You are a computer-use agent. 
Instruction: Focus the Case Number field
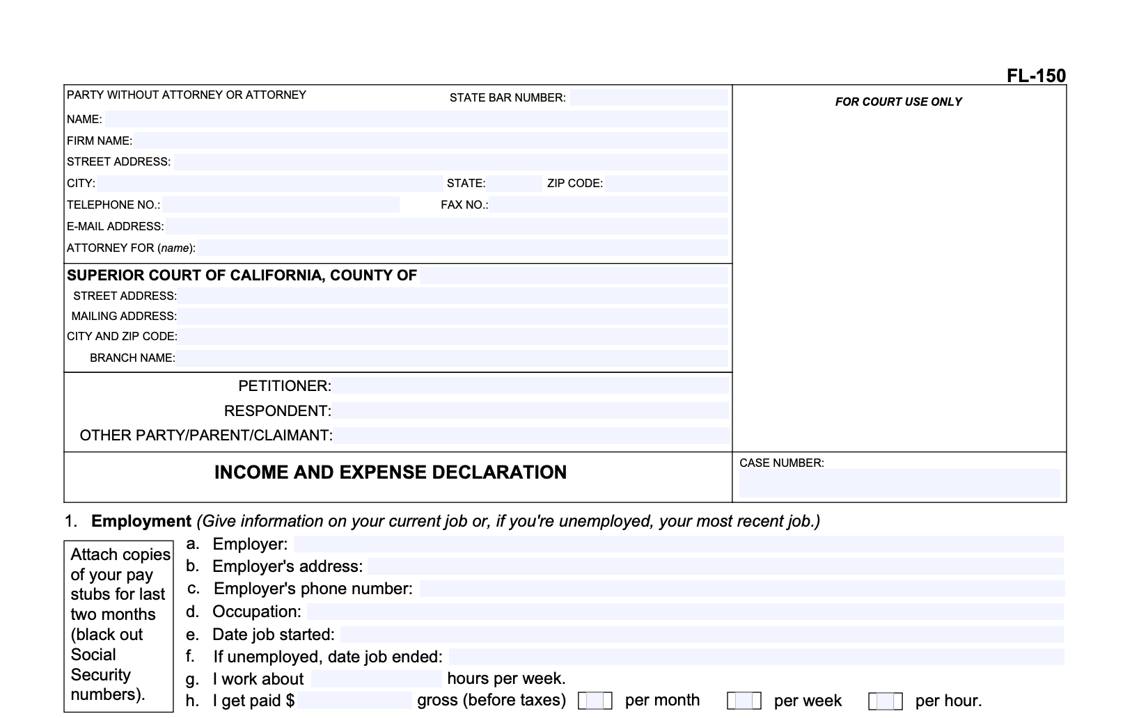pyautogui.click(x=899, y=483)
